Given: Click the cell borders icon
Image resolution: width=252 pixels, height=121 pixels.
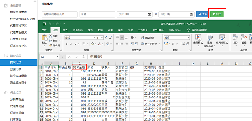Looking at the screenshot, I should [84, 44].
